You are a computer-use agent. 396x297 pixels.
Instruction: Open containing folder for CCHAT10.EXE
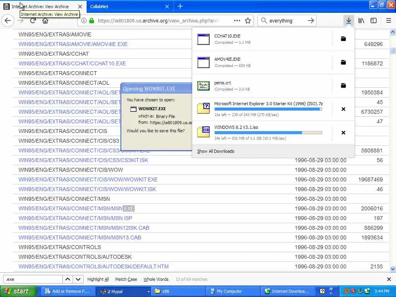point(343,39)
